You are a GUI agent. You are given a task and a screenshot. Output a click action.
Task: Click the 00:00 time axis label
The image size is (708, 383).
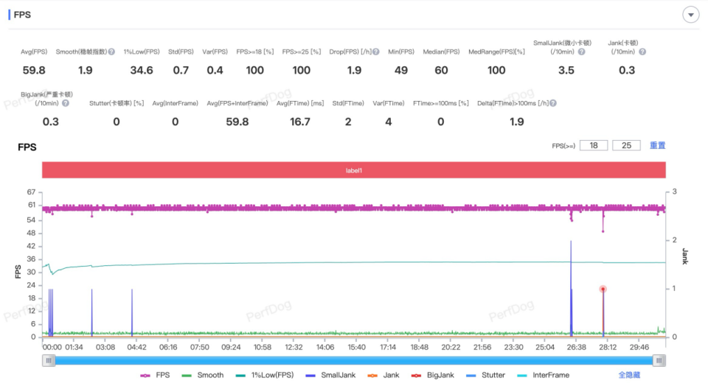(x=52, y=348)
